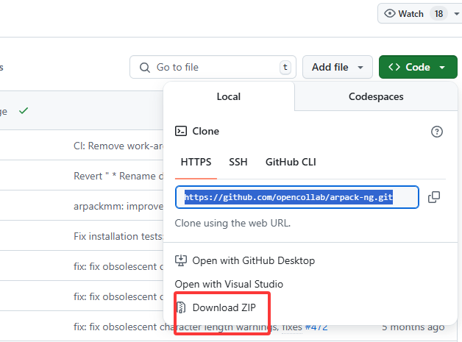Click the GitHub Desktop icon
Screen dimensions: 462x342
tap(181, 260)
